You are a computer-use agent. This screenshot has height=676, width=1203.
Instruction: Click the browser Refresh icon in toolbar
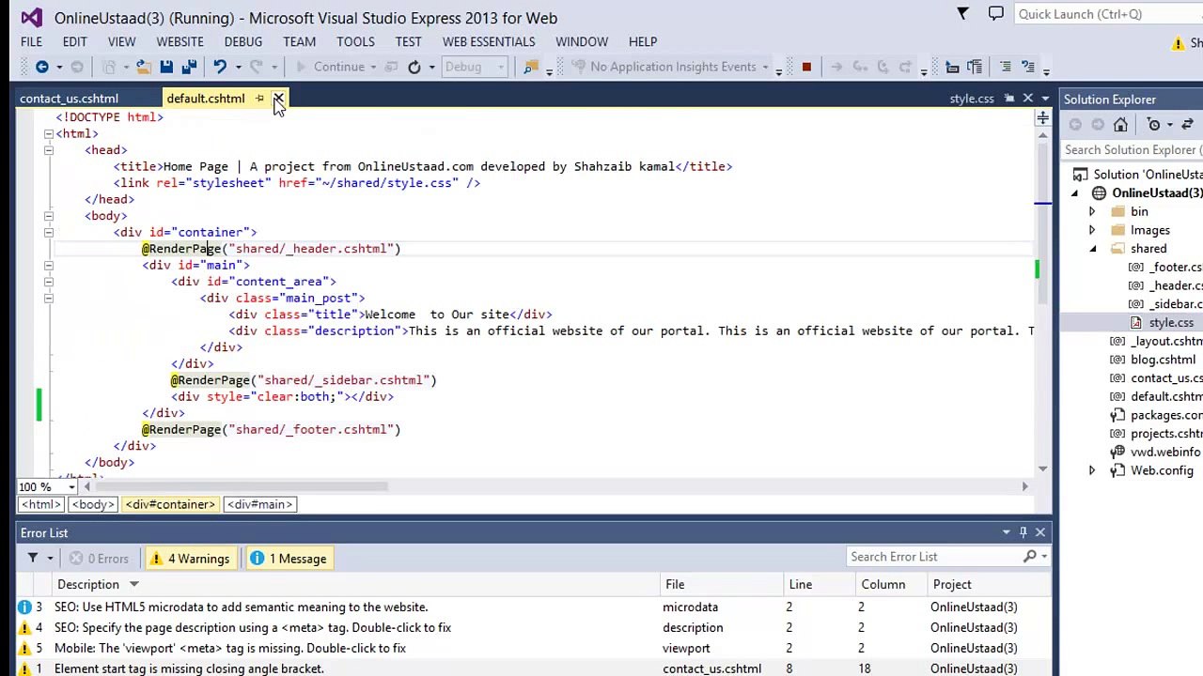[414, 67]
